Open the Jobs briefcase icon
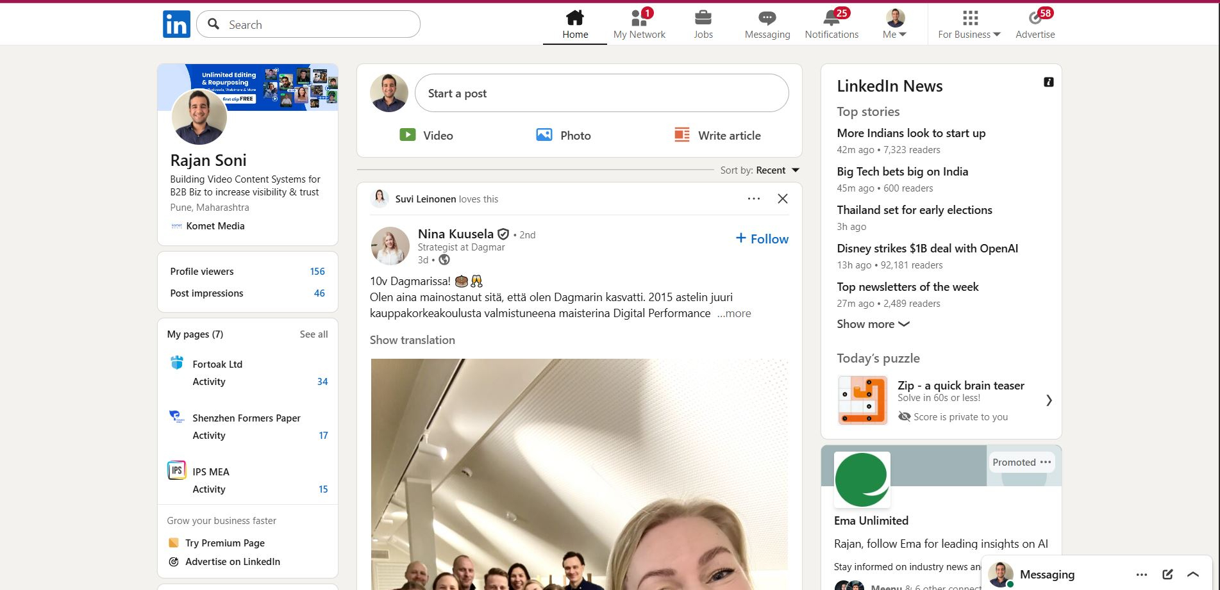 (703, 17)
